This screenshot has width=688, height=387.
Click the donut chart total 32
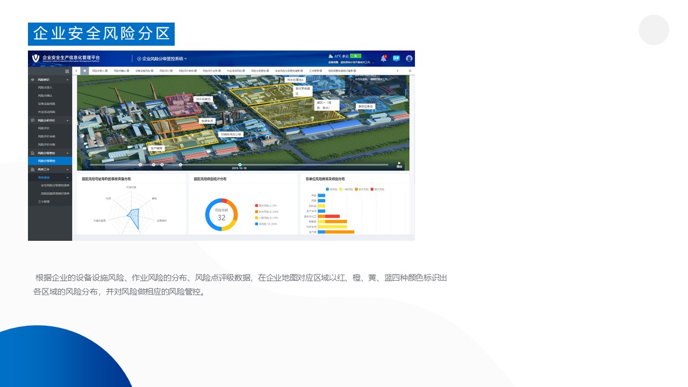pos(221,218)
